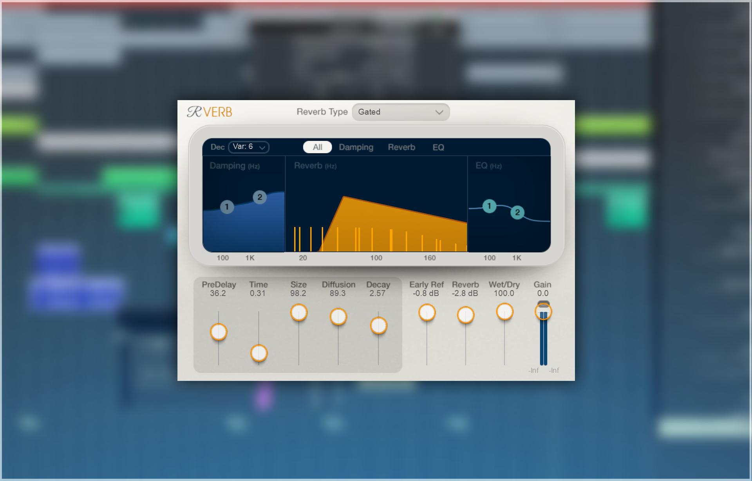Switch to the Reverb view tab
The image size is (752, 481).
coord(401,147)
